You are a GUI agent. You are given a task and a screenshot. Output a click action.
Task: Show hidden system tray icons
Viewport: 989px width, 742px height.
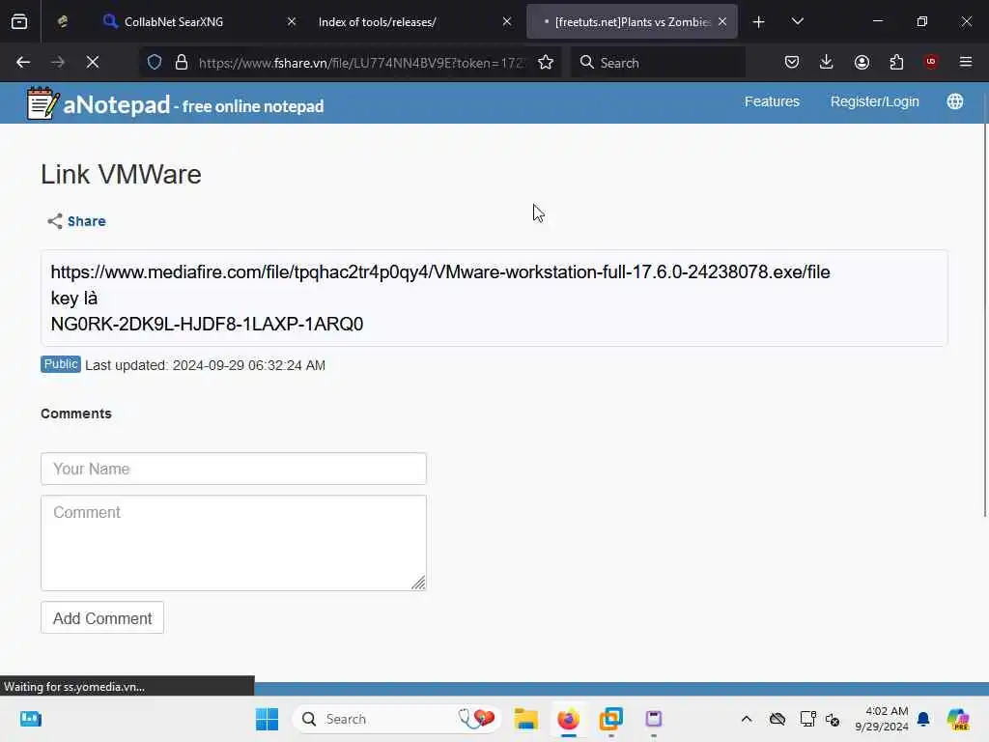pyautogui.click(x=747, y=719)
